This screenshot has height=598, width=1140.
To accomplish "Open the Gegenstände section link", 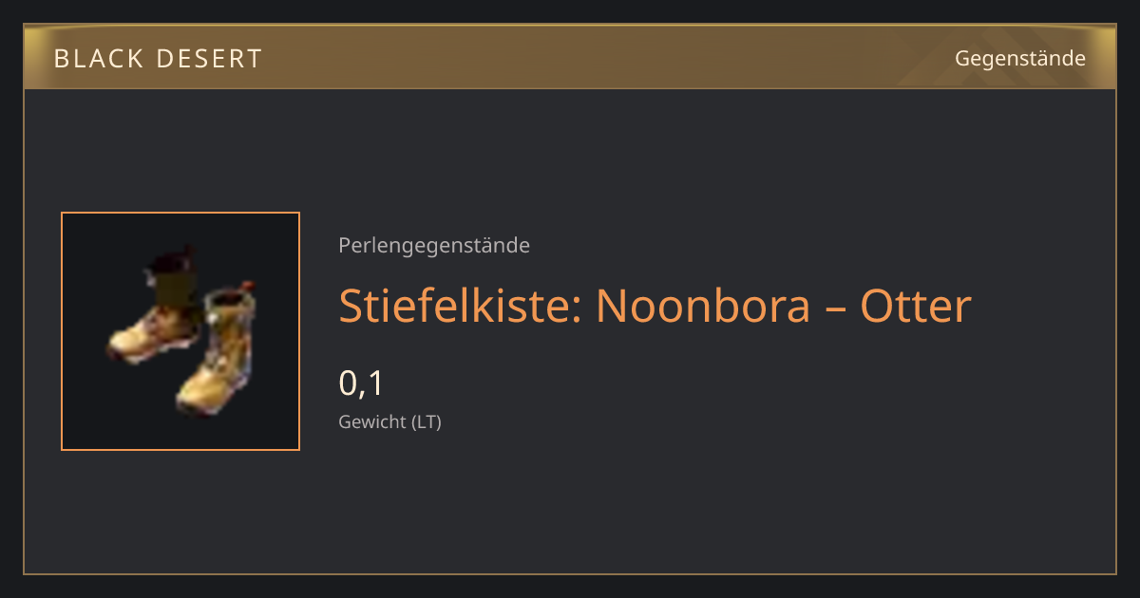I will click(1020, 59).
